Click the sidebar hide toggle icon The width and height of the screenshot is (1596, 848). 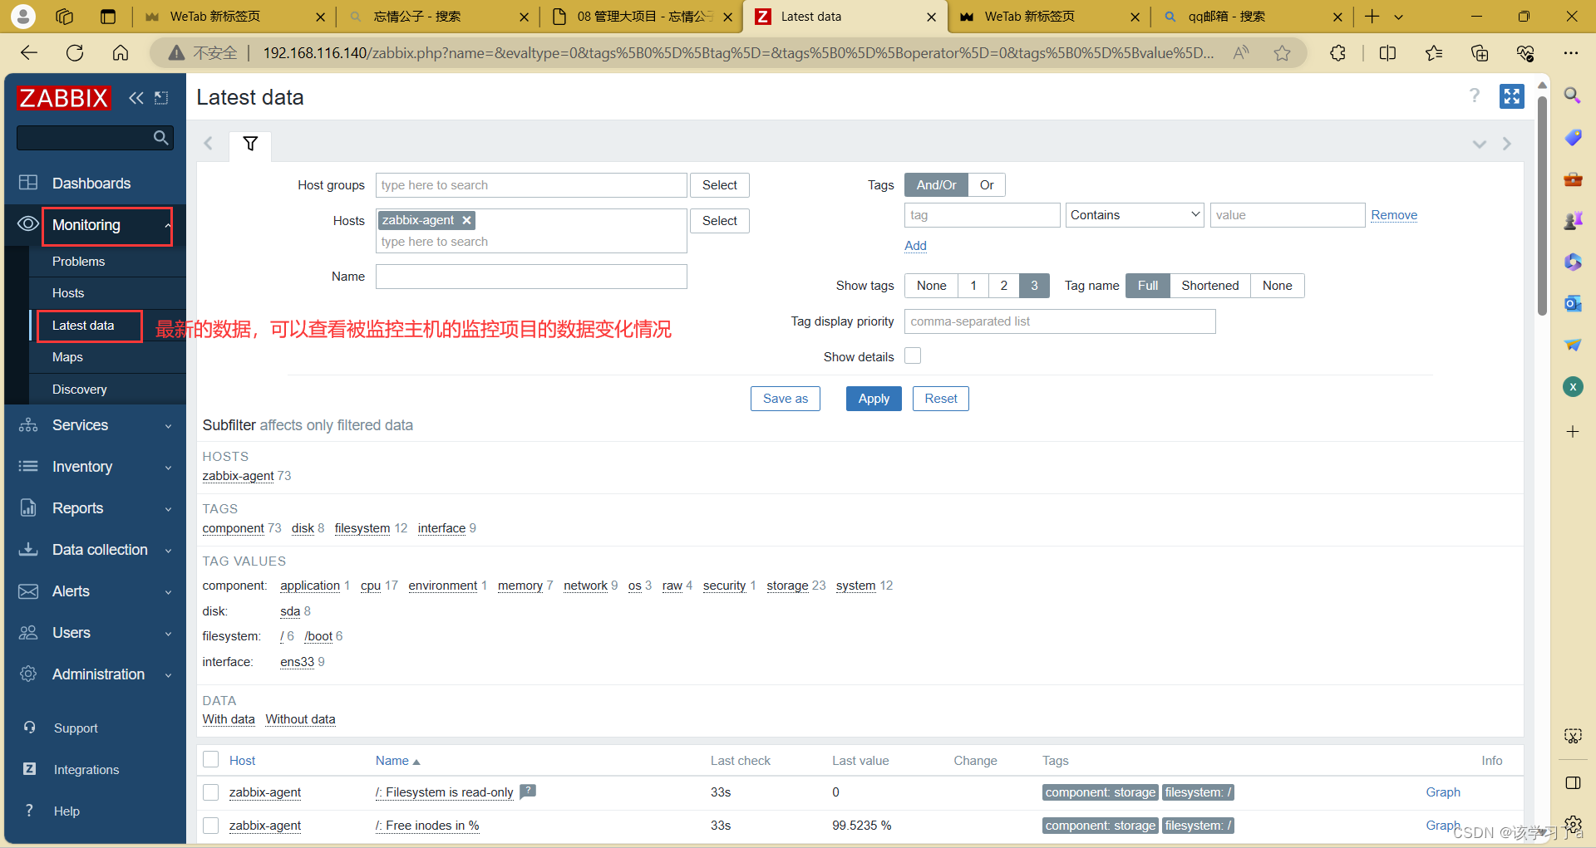point(161,98)
